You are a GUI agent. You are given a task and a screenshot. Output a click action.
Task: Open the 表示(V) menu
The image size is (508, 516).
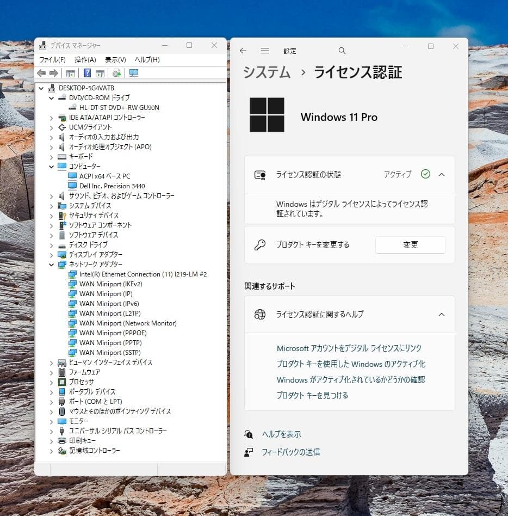click(115, 59)
